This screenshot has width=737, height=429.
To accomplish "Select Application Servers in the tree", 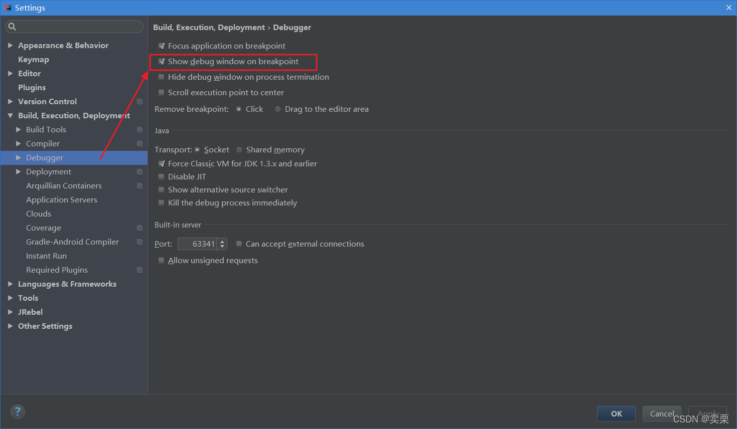I will point(62,200).
